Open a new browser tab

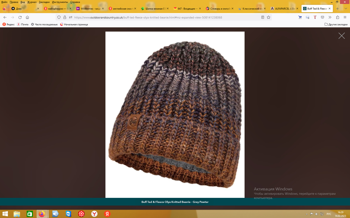(x=337, y=8)
